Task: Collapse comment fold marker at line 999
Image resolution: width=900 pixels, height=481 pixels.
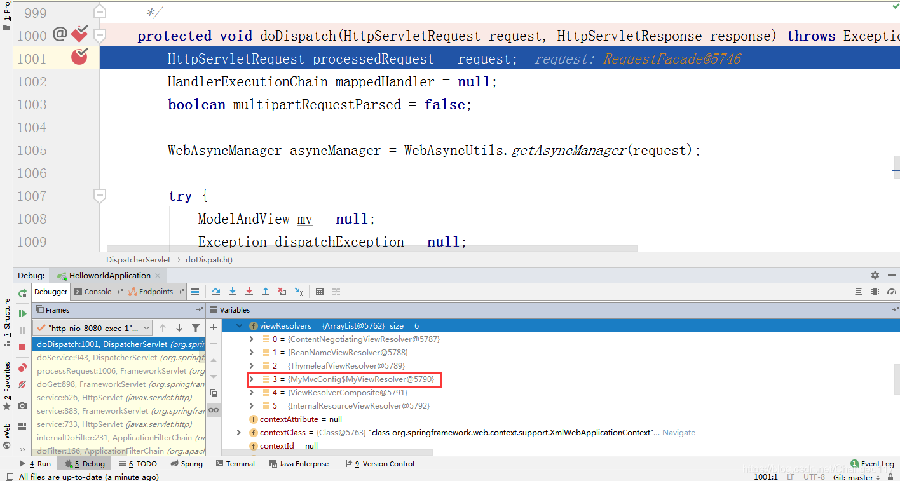Action: click(100, 12)
